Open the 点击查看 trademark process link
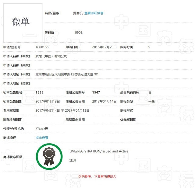This screenshot has height=188, width=195. pyautogui.click(x=42, y=138)
